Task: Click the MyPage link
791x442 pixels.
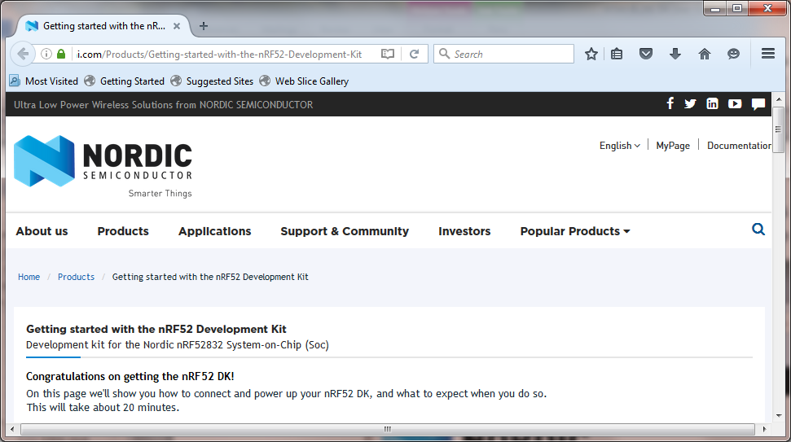Action: pos(673,146)
